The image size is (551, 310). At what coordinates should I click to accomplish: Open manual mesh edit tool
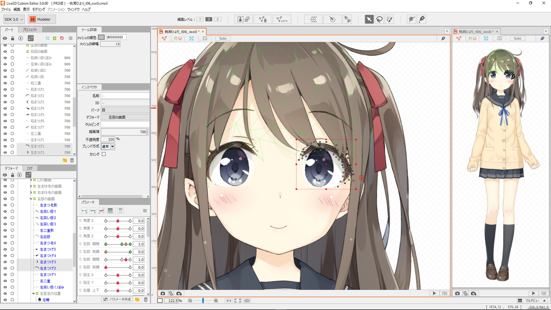tap(263, 19)
